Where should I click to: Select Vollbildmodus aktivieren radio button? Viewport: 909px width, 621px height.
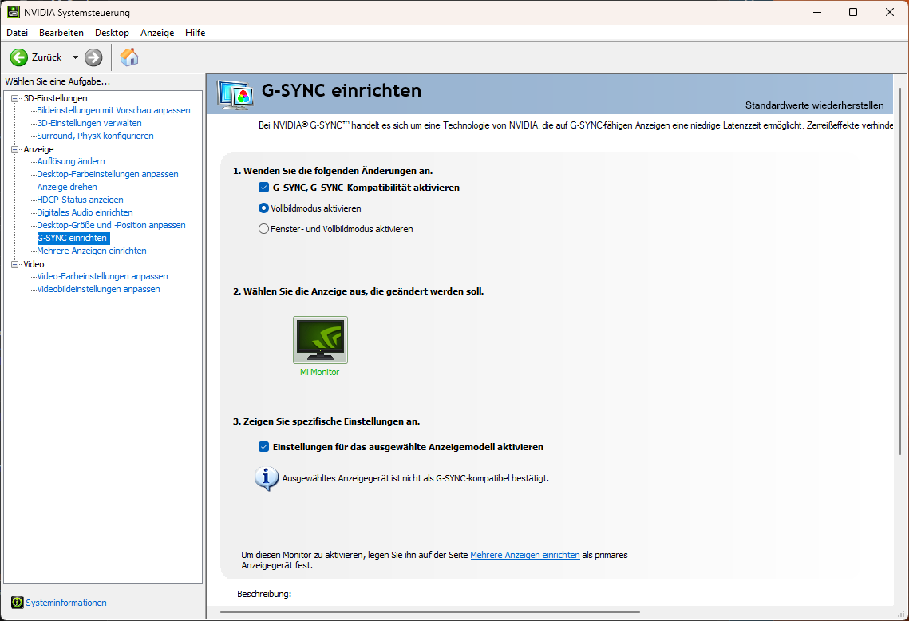(x=264, y=208)
